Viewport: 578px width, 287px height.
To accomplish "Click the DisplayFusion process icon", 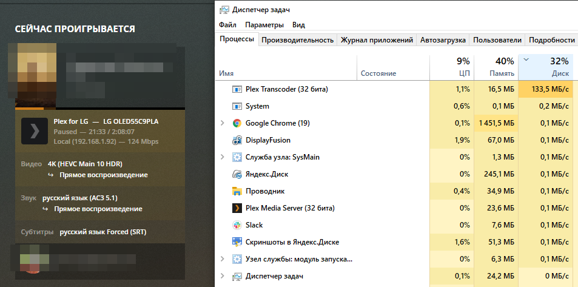I will 237,140.
